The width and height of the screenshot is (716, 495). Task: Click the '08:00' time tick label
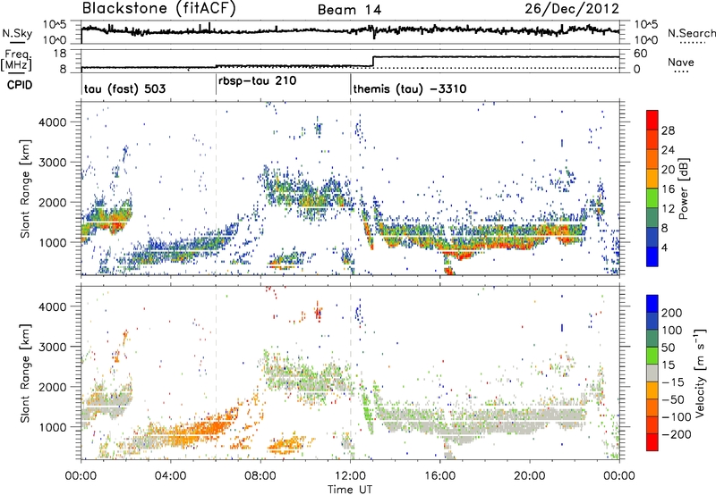[x=260, y=476]
